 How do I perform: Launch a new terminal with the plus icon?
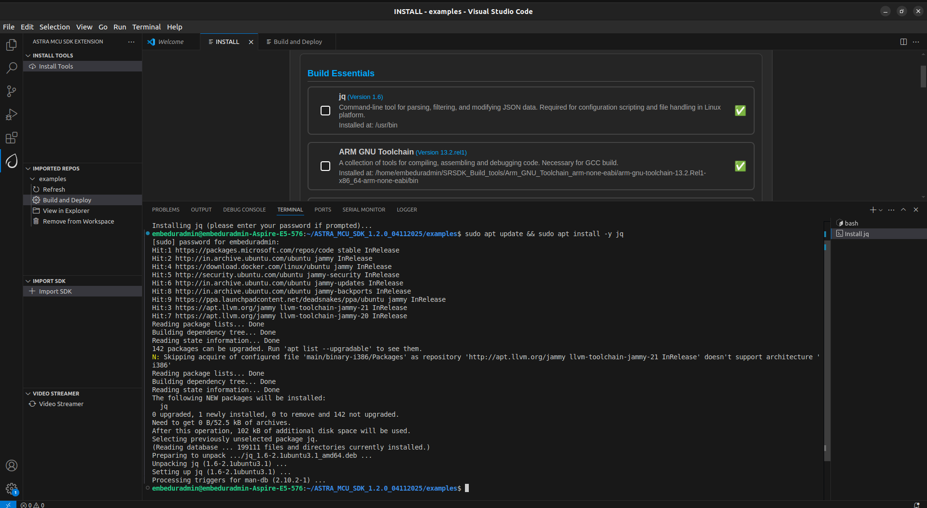coord(872,210)
